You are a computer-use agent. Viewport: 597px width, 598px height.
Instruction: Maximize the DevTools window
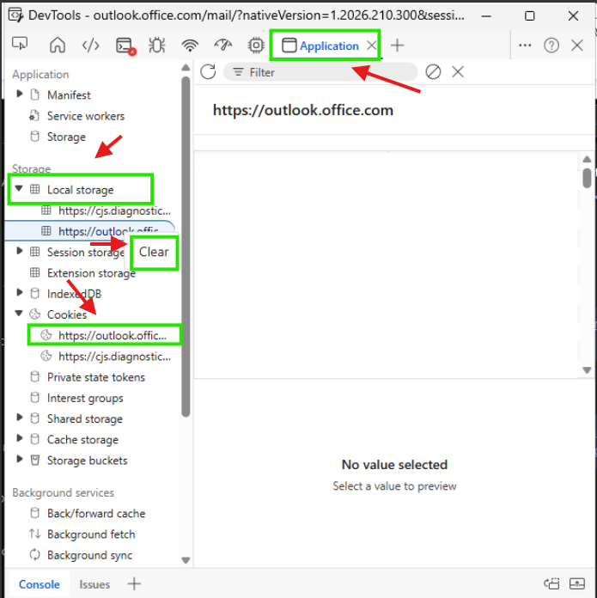point(529,15)
